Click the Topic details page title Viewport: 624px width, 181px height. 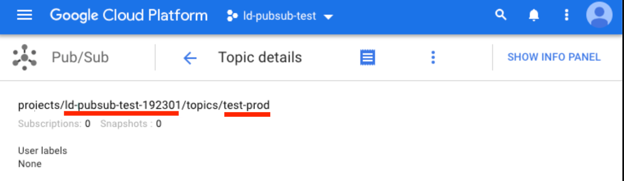(x=260, y=57)
